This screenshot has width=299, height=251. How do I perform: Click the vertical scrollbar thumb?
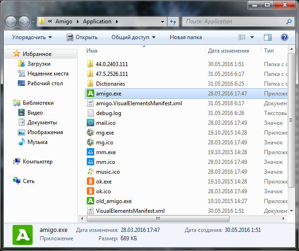click(291, 120)
